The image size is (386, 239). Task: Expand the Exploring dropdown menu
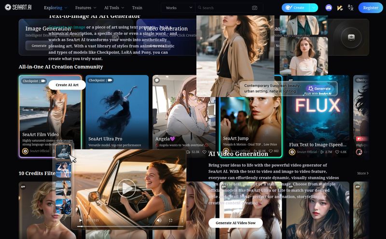click(55, 8)
